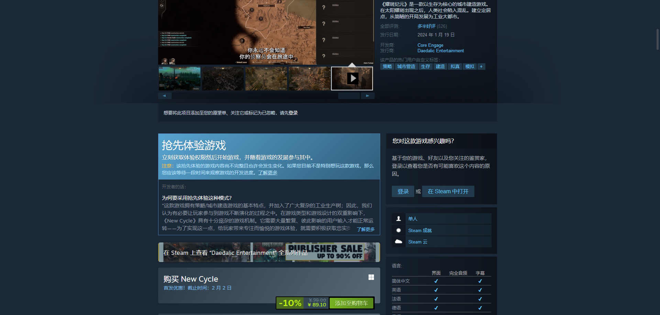
Task: Open Daedalic Entertainment publisher sale banner
Action: (269, 252)
